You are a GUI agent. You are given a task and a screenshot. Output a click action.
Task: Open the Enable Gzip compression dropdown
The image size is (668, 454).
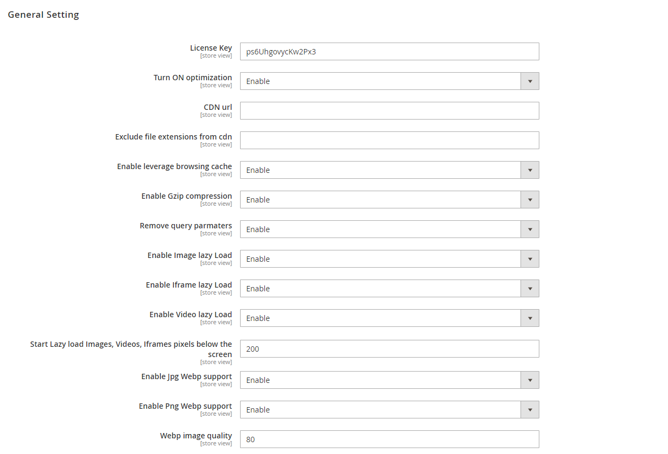pos(380,200)
